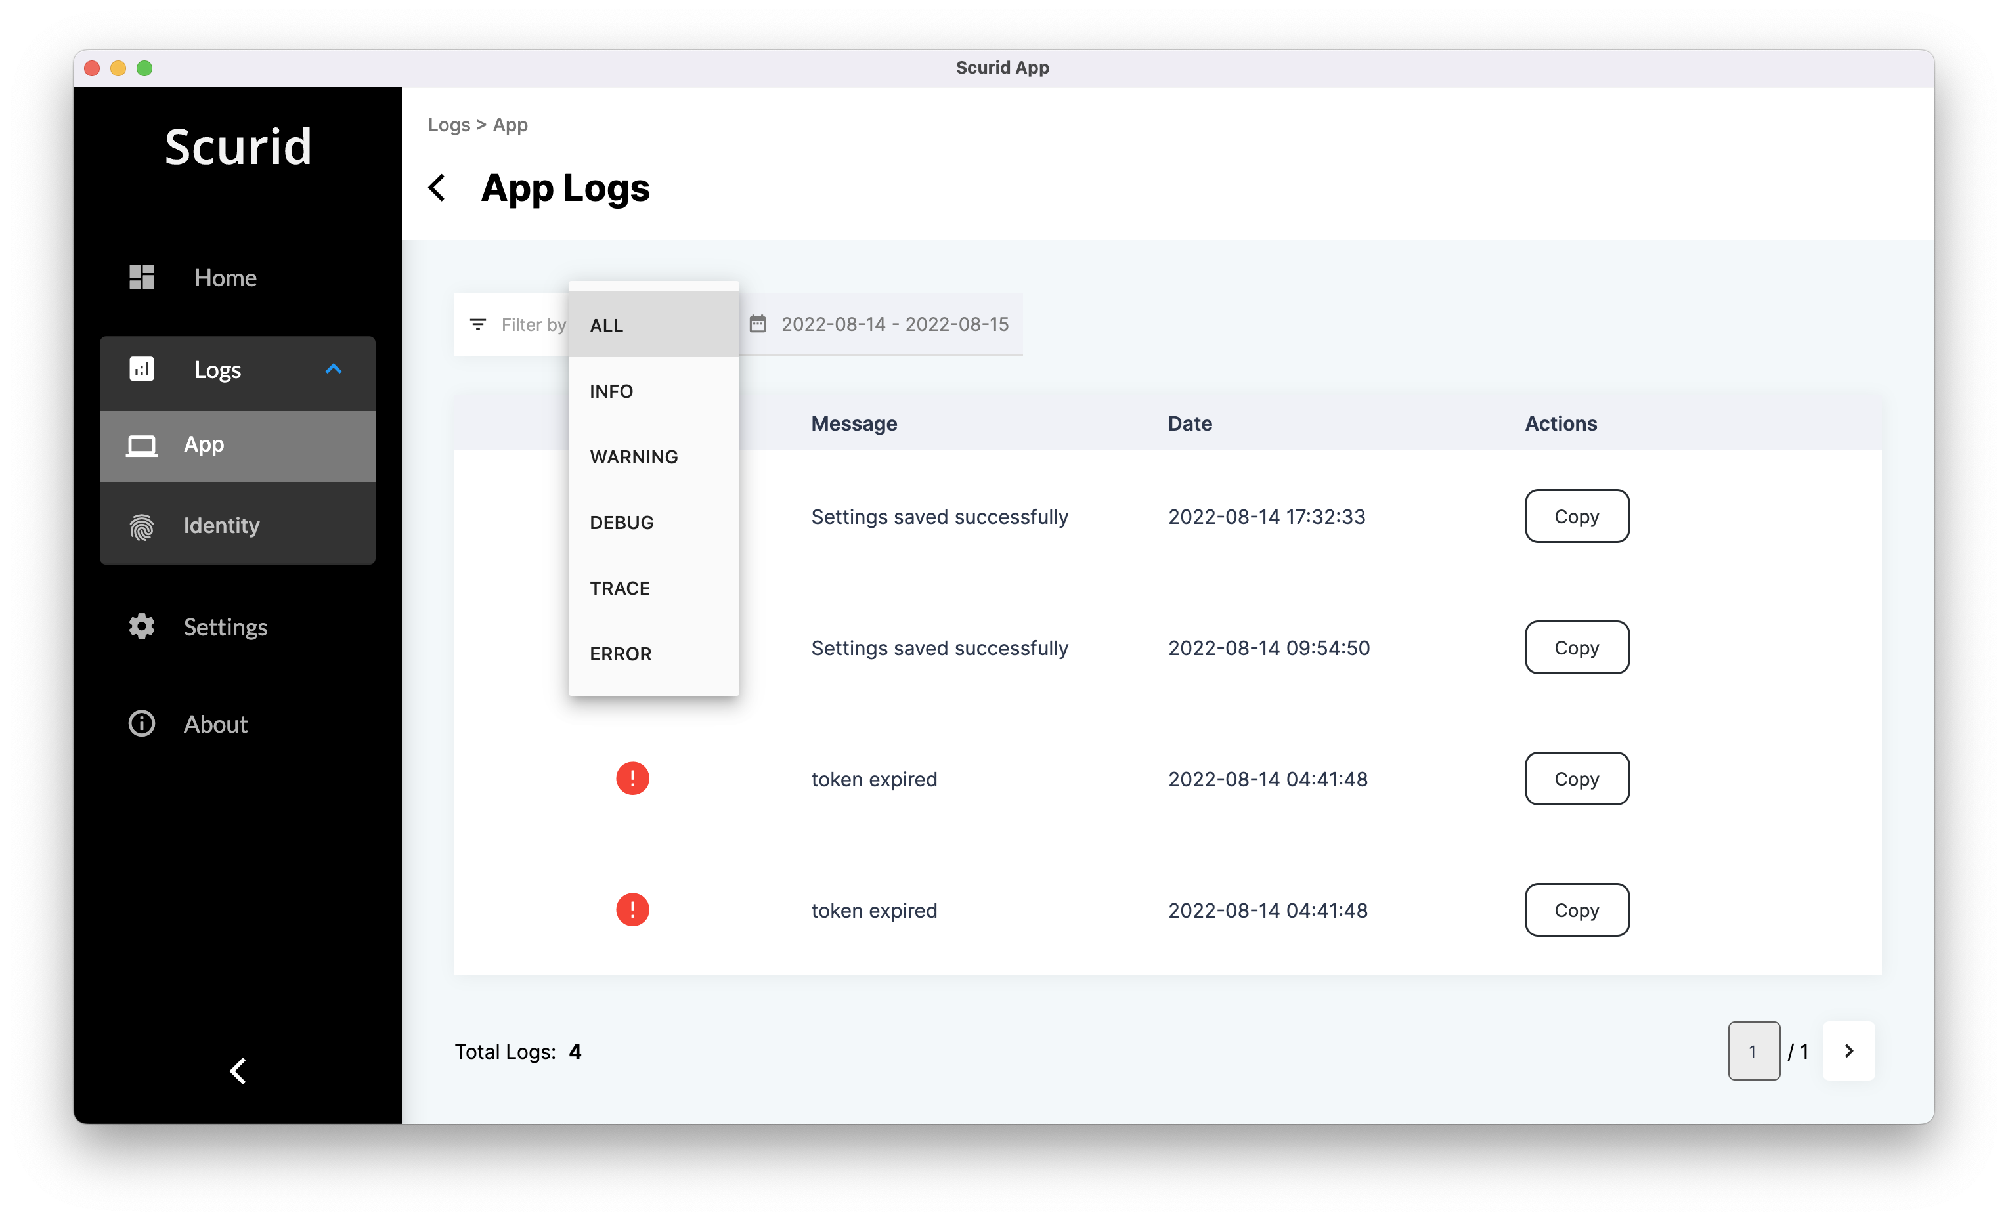The height and width of the screenshot is (1221, 2008).
Task: Open Identity via the fingerprint icon
Action: (142, 526)
